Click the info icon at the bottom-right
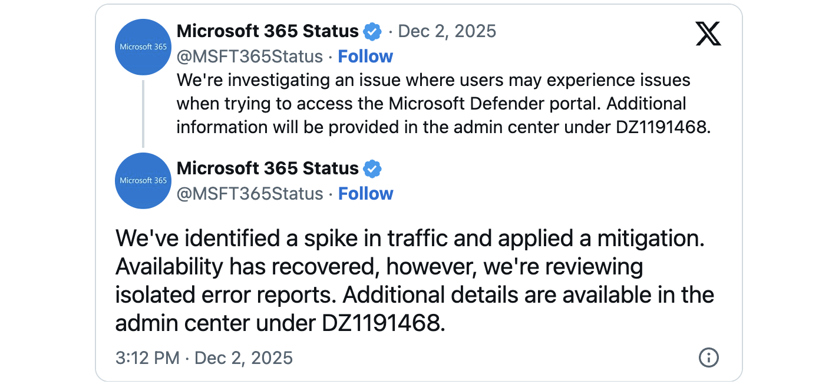Viewport: 832px width, 384px height. click(709, 357)
